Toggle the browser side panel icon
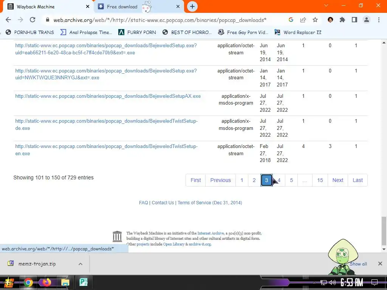 354,20
